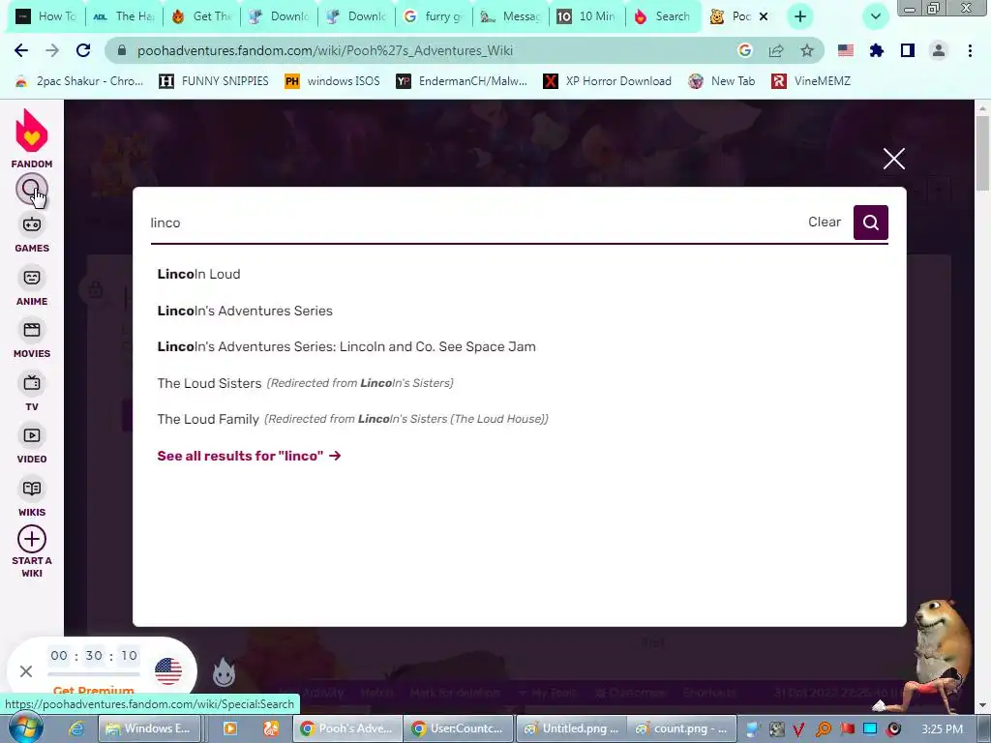The width and height of the screenshot is (991, 743).
Task: Dismiss the VPN timer widget
Action: tap(26, 671)
